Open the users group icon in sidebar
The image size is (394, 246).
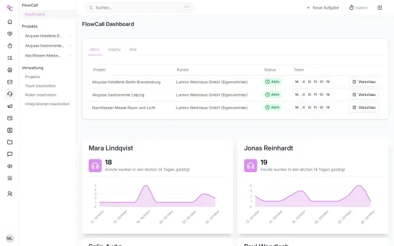(x=10, y=194)
